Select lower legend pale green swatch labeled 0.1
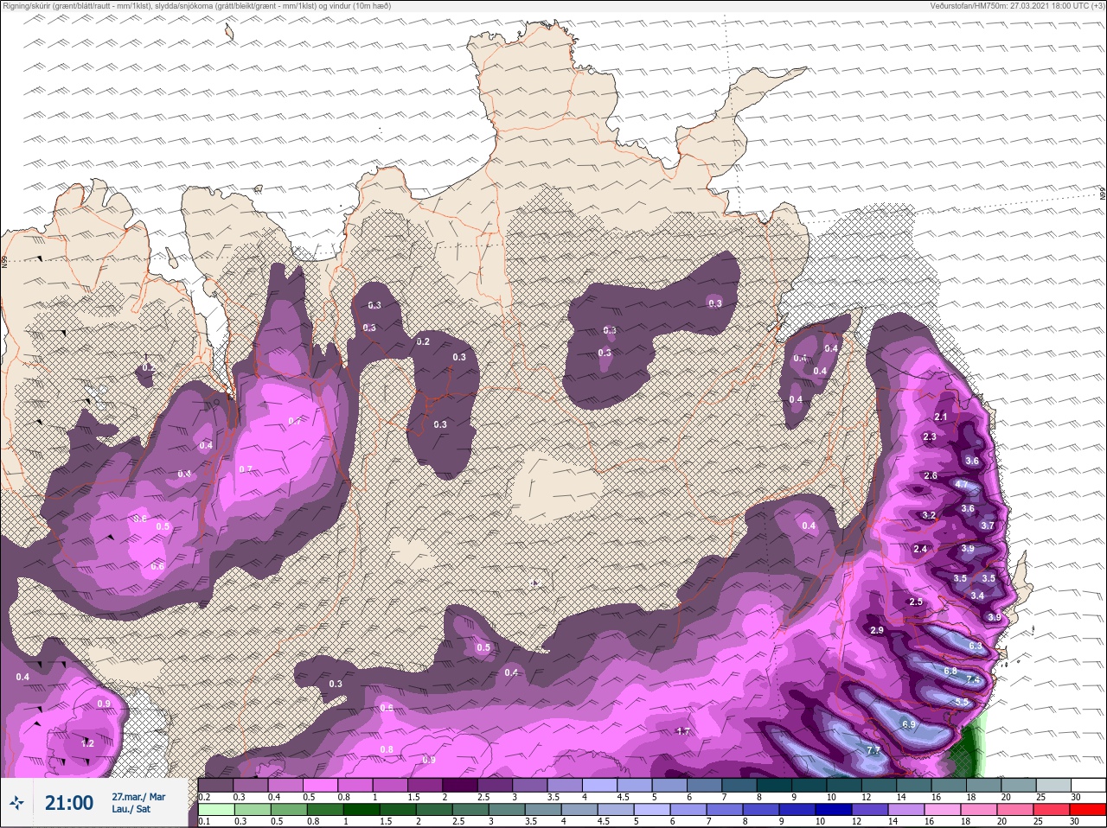1107x828 pixels. pos(214,809)
